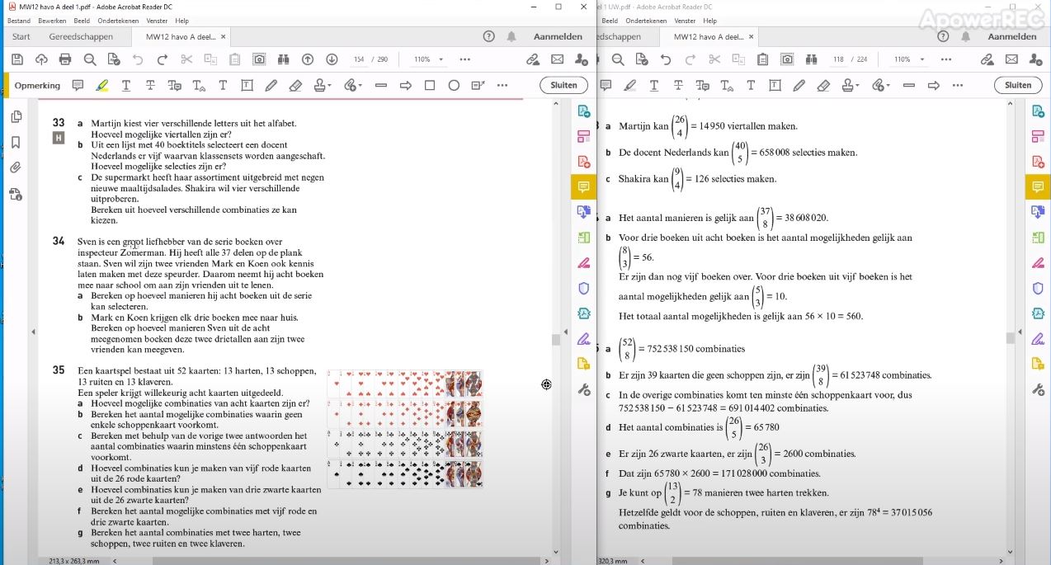Redo action in left window toolbar
1051x565 pixels.
tap(163, 59)
